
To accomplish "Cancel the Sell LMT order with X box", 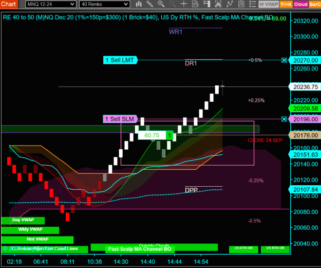I will (x=284, y=60).
